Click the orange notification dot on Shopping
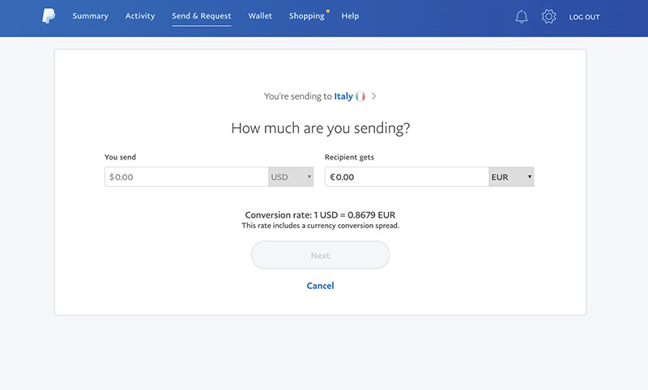 pyautogui.click(x=328, y=11)
